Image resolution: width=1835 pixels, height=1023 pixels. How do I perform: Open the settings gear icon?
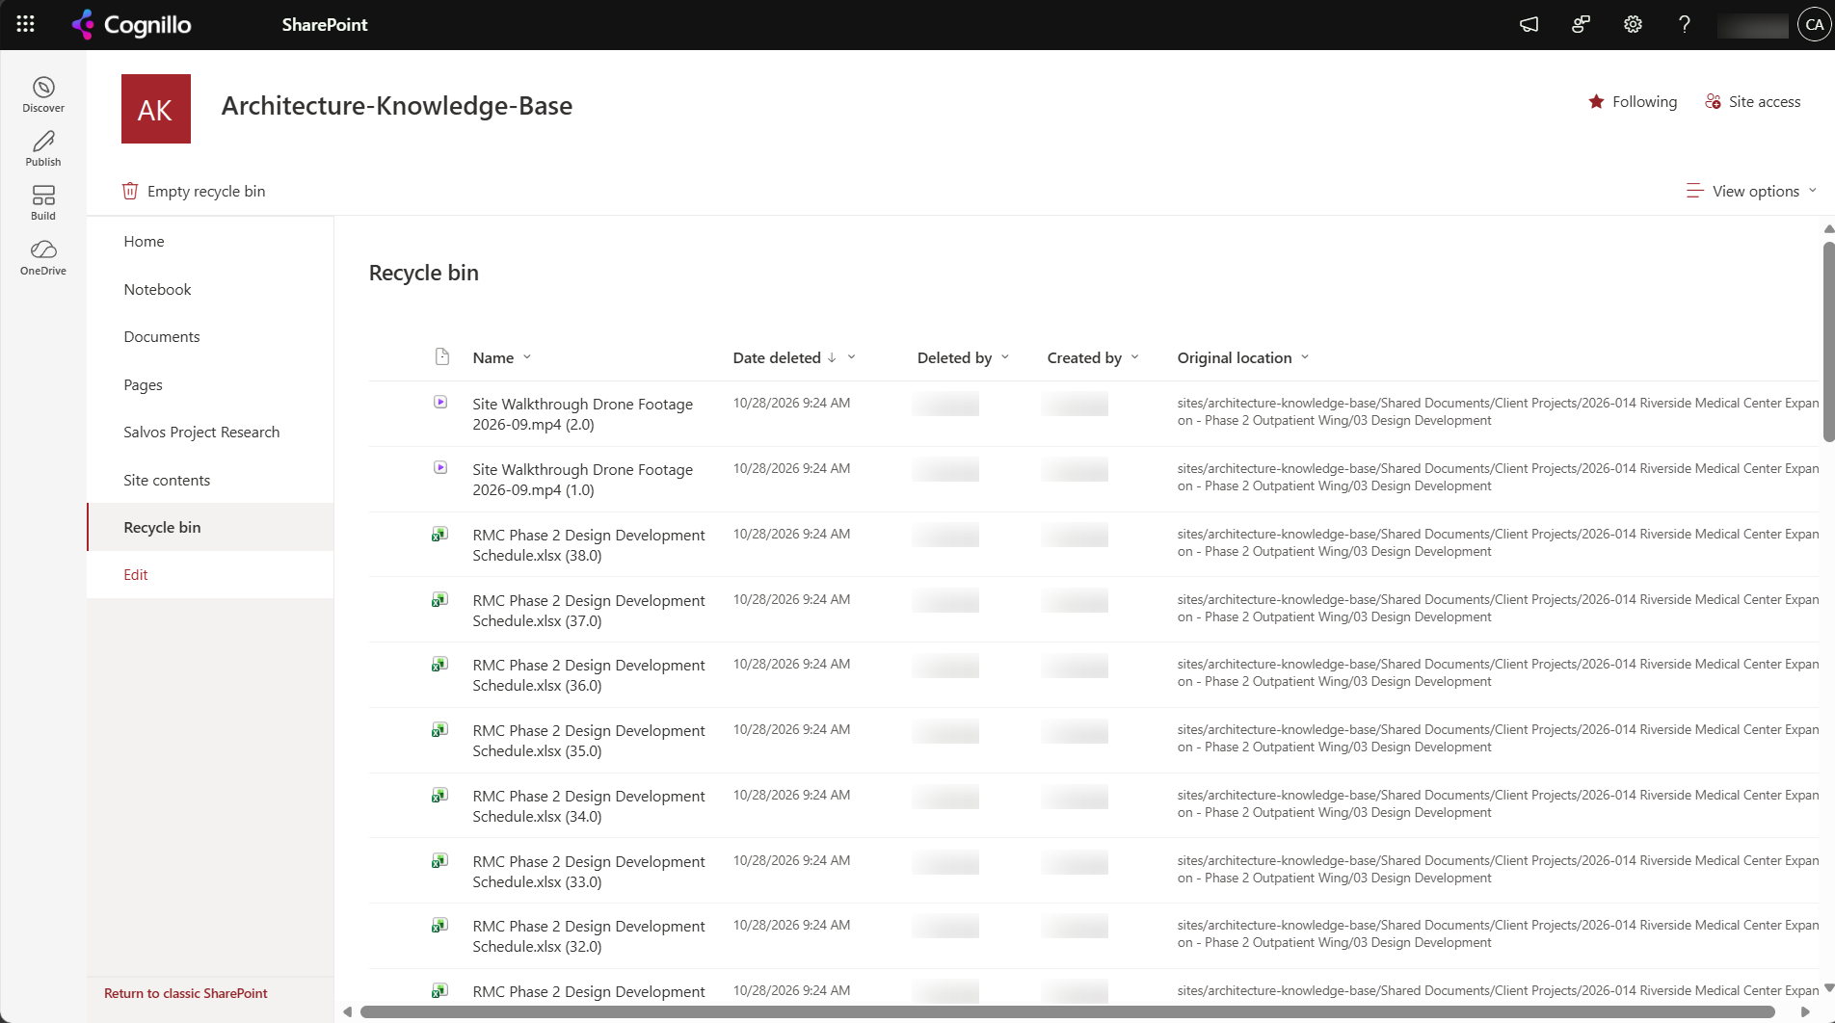point(1633,24)
